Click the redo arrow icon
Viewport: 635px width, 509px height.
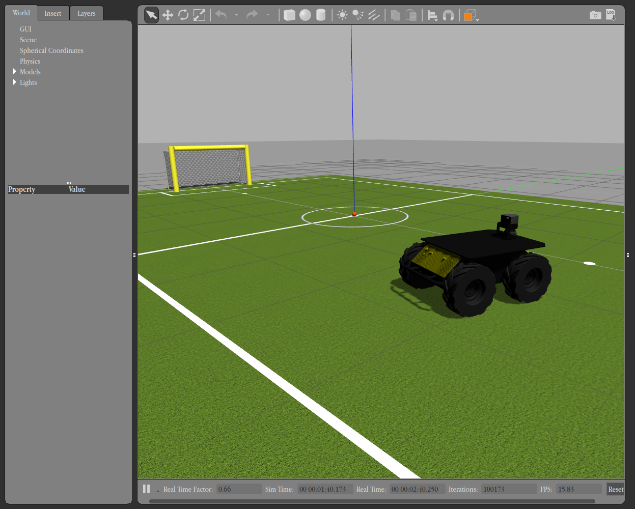click(x=252, y=15)
